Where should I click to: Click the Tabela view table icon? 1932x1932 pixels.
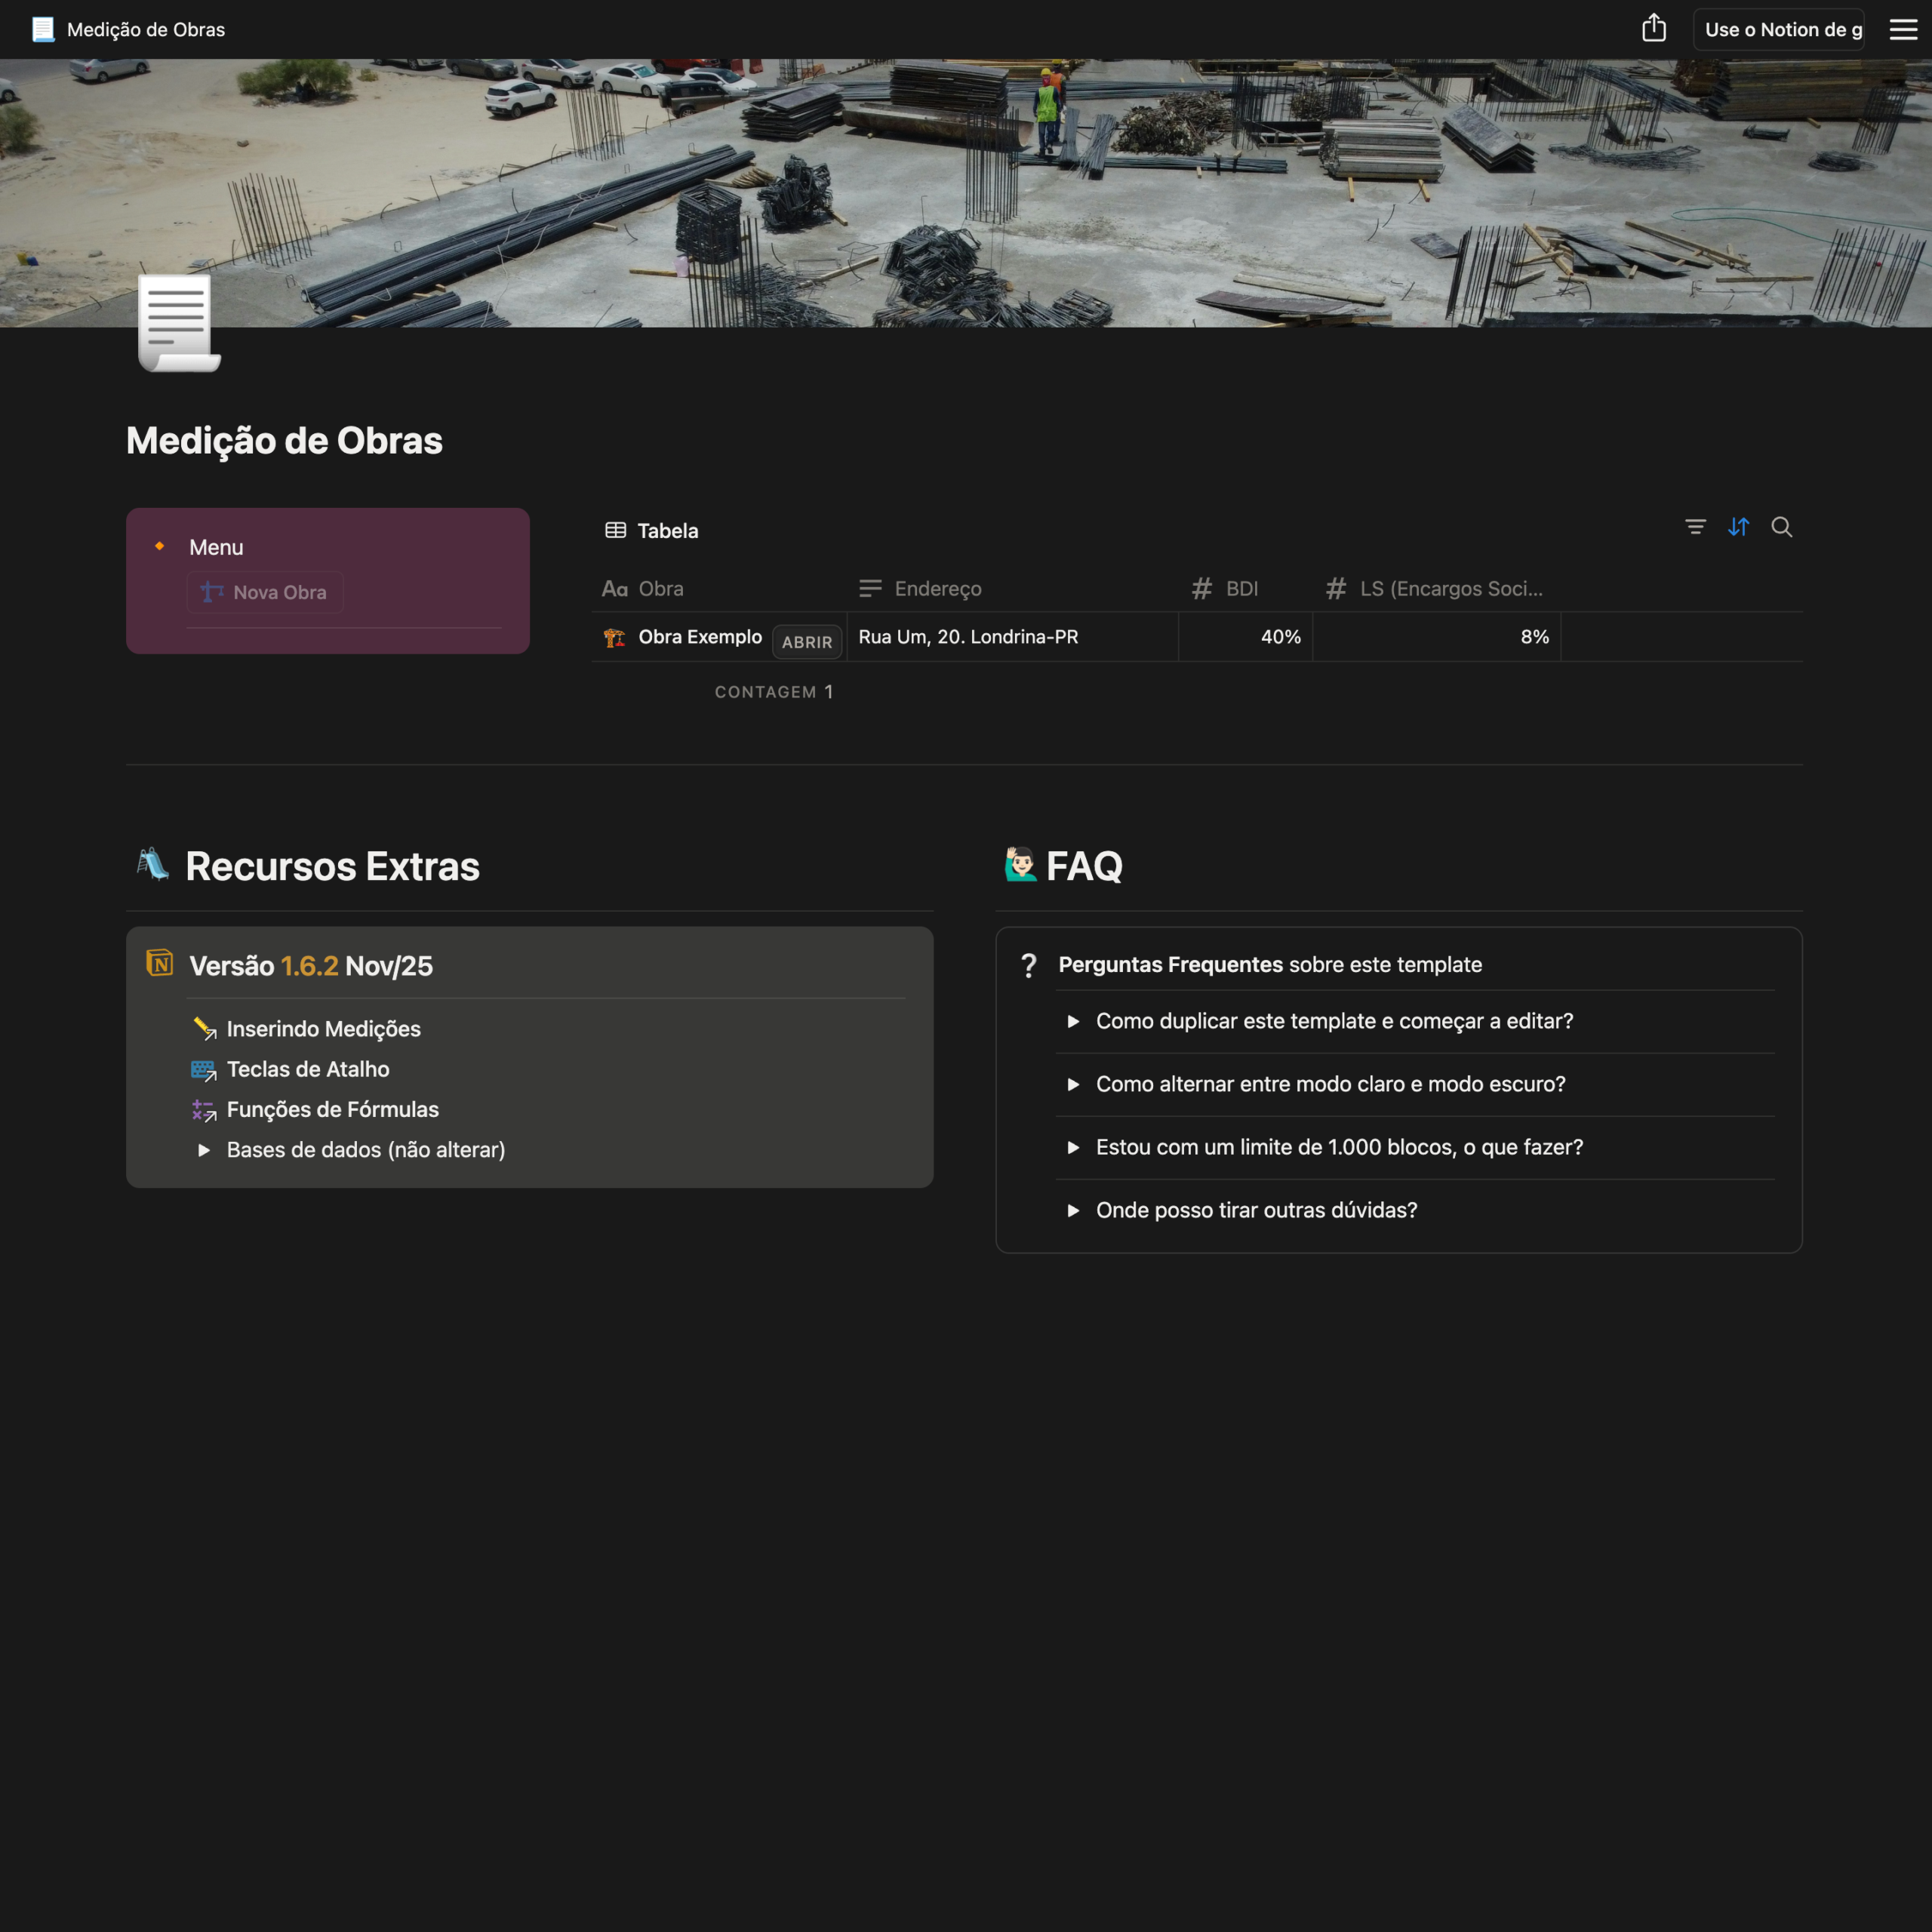615,530
